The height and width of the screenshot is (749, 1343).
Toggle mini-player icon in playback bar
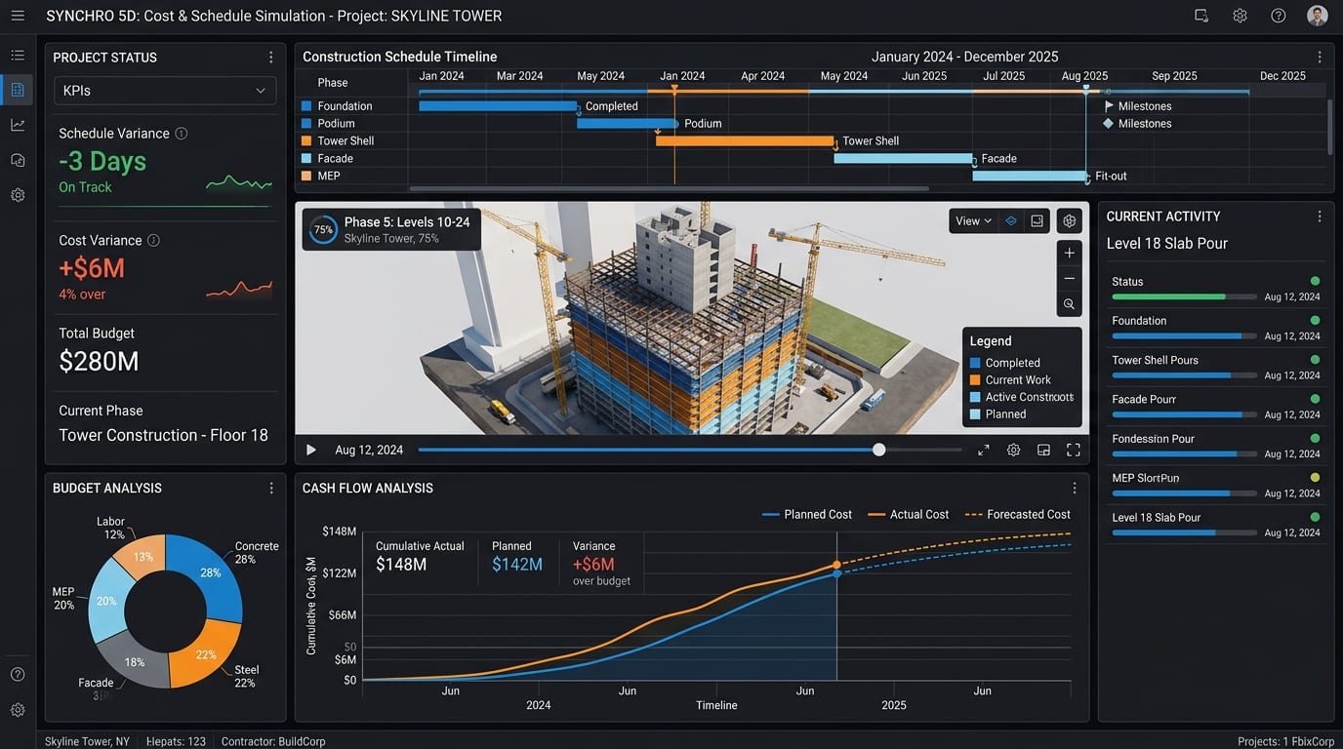[x=1043, y=450]
